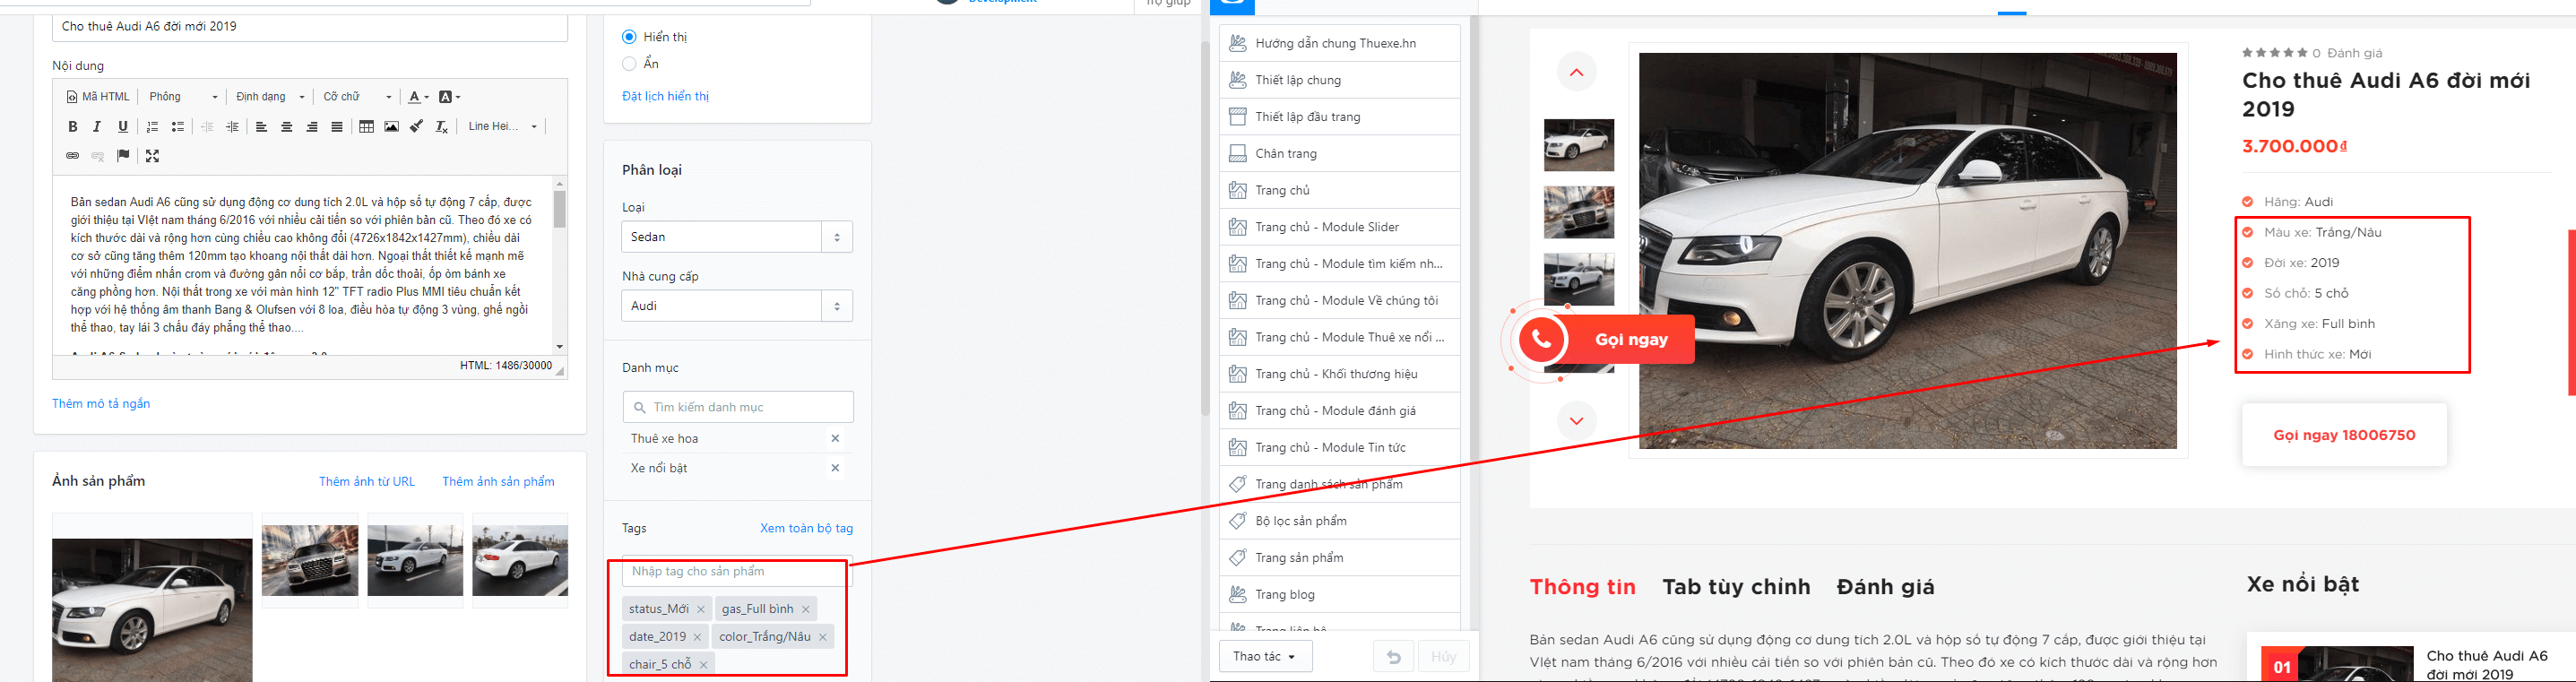The image size is (2576, 682).
Task: Open Mã HTML source view
Action: click(98, 97)
